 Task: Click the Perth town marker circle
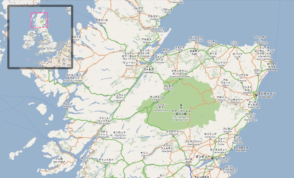(188, 164)
